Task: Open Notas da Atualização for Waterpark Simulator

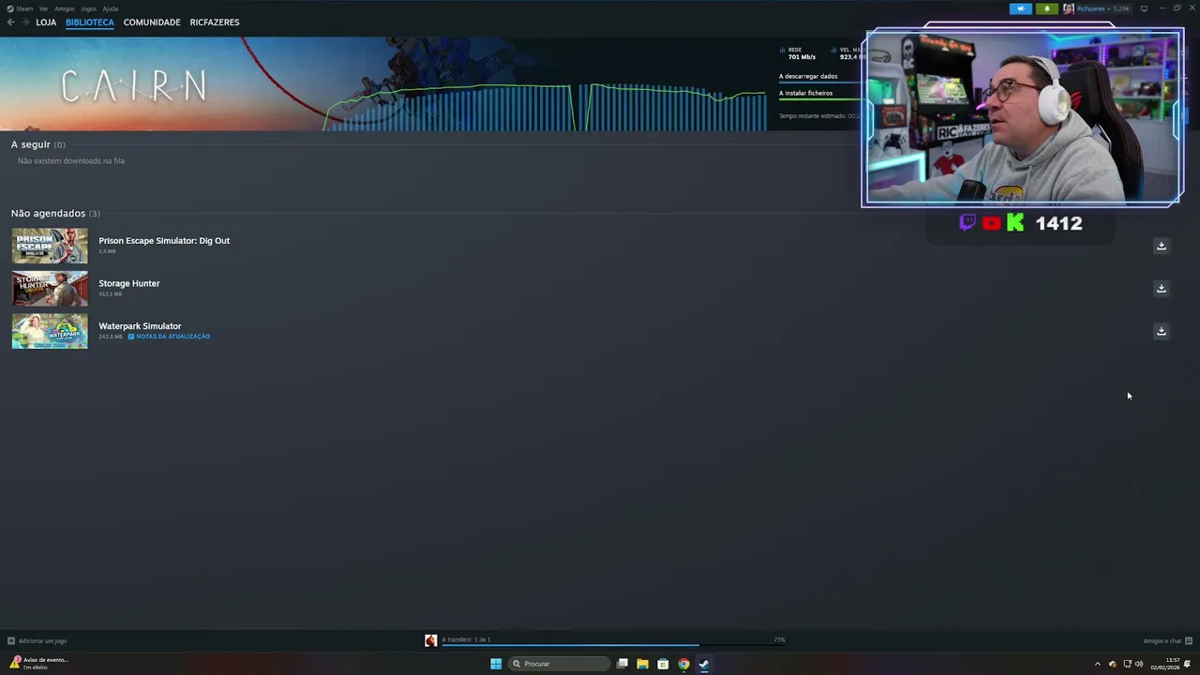Action: click(x=170, y=337)
